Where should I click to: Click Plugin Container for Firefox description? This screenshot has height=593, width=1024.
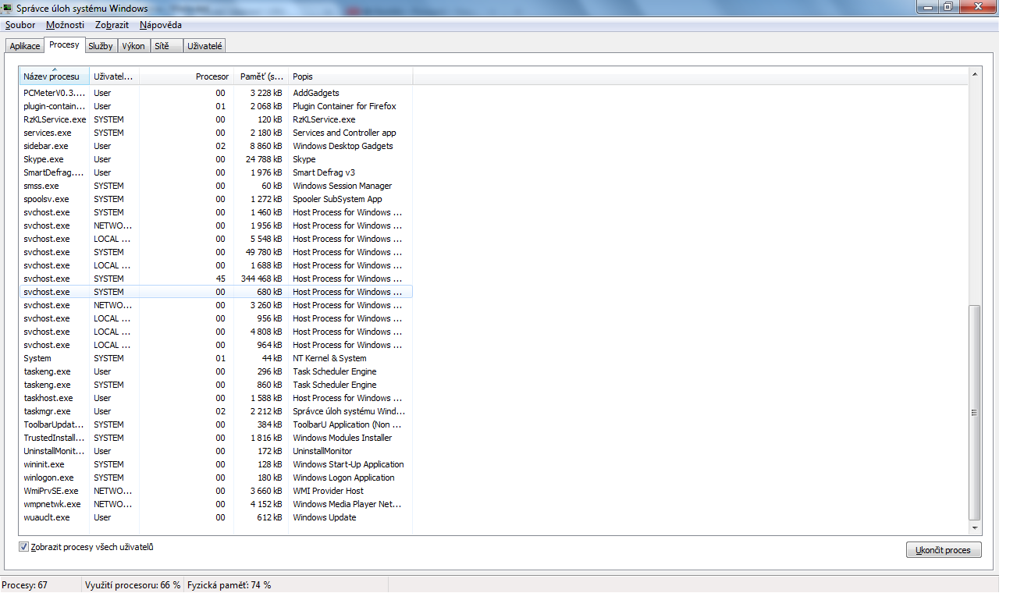tap(344, 106)
